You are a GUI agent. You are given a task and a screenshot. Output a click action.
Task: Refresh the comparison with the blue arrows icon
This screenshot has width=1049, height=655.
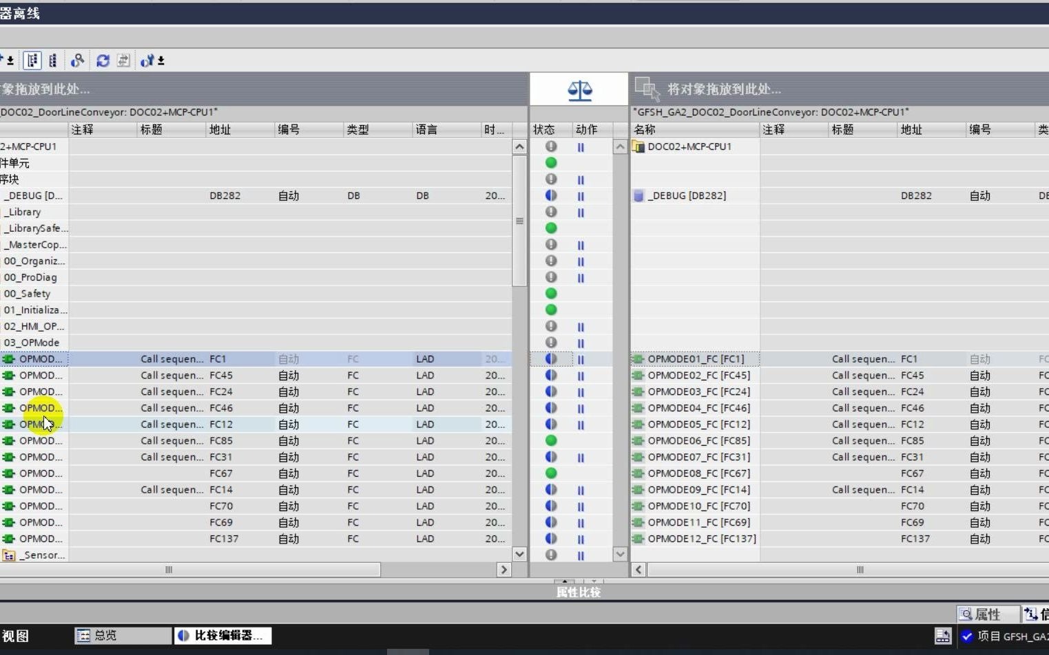(x=103, y=61)
